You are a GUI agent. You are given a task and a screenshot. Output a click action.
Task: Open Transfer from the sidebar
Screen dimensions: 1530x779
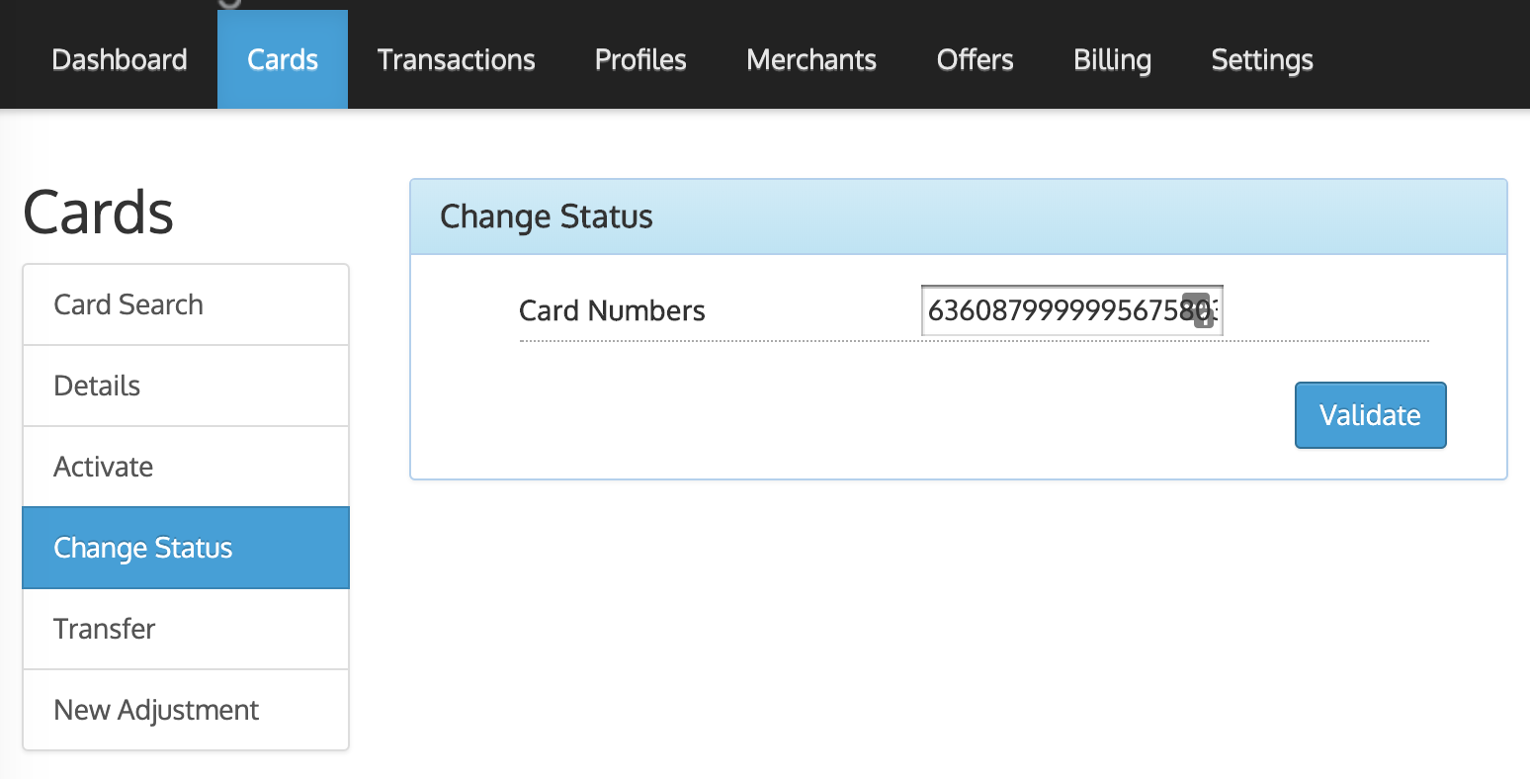105,629
